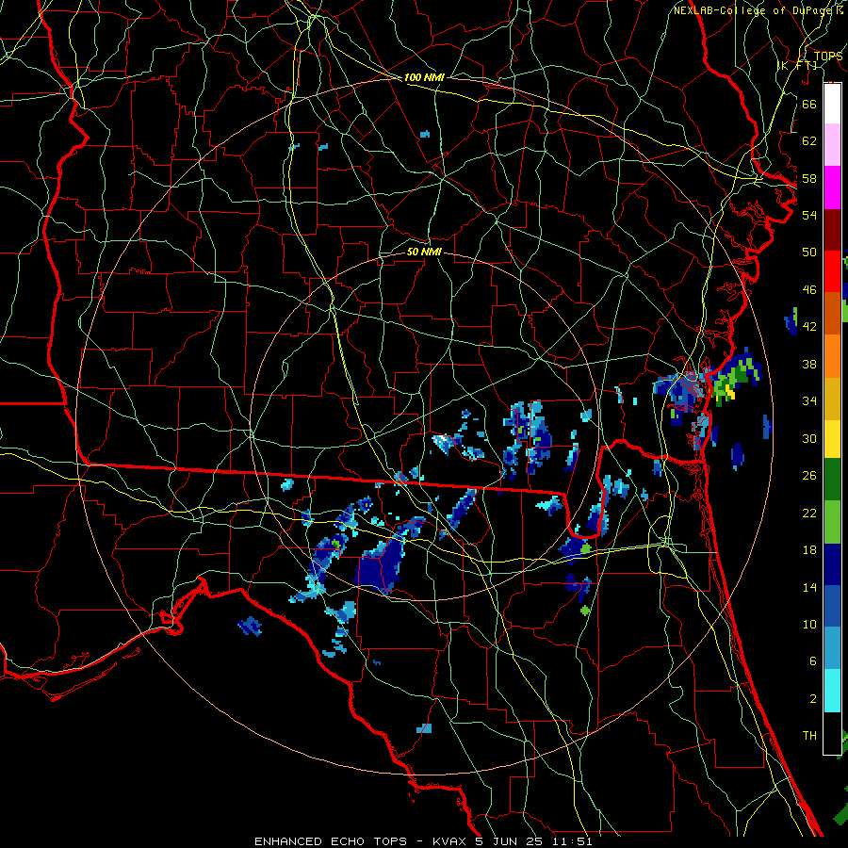
Task: Click the legend value "10"
Action: point(809,625)
